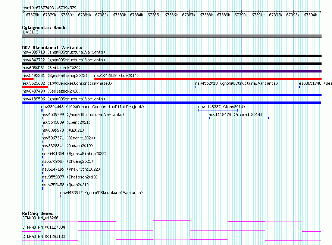The width and height of the screenshot is (332, 245).
Task: Open CTNNA3|NM_001291133 transcript label
Action: coord(44,236)
